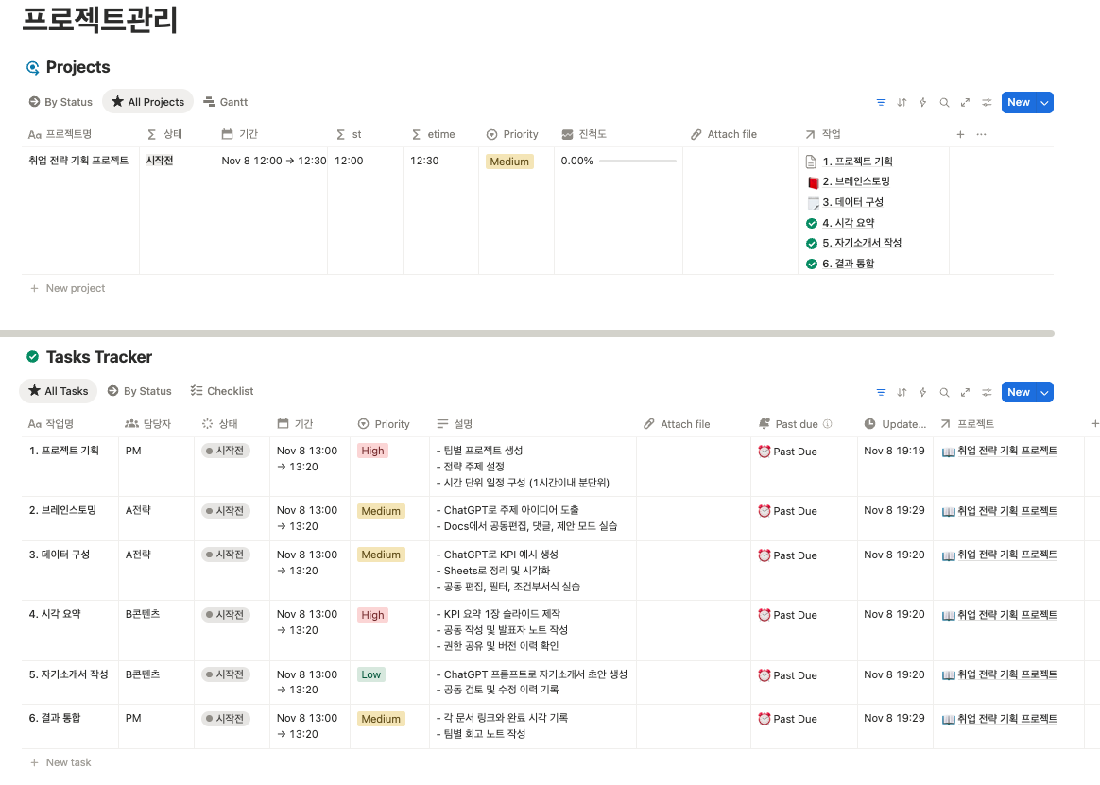
Task: Open view settings icon in Tasks Tracker toolbar
Action: (987, 392)
